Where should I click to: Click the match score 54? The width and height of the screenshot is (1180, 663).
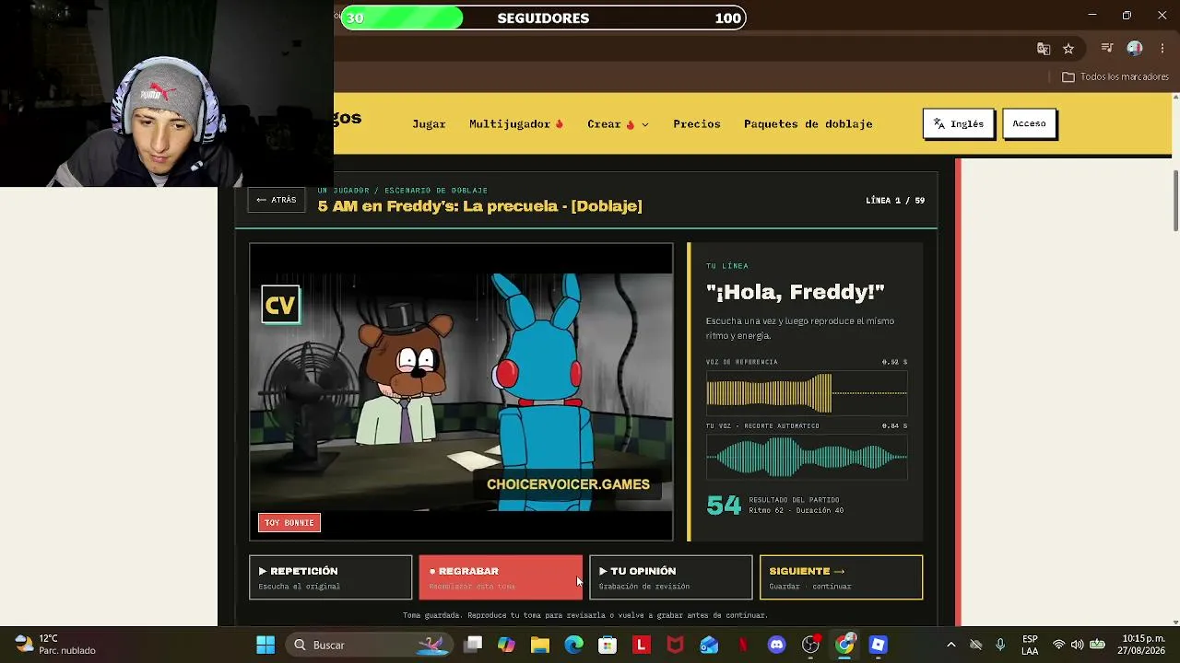(x=724, y=506)
